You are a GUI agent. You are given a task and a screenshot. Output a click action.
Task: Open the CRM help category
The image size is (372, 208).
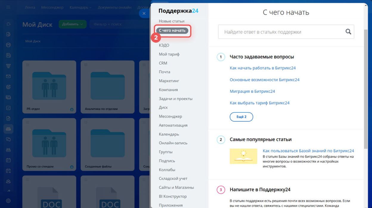pos(163,63)
